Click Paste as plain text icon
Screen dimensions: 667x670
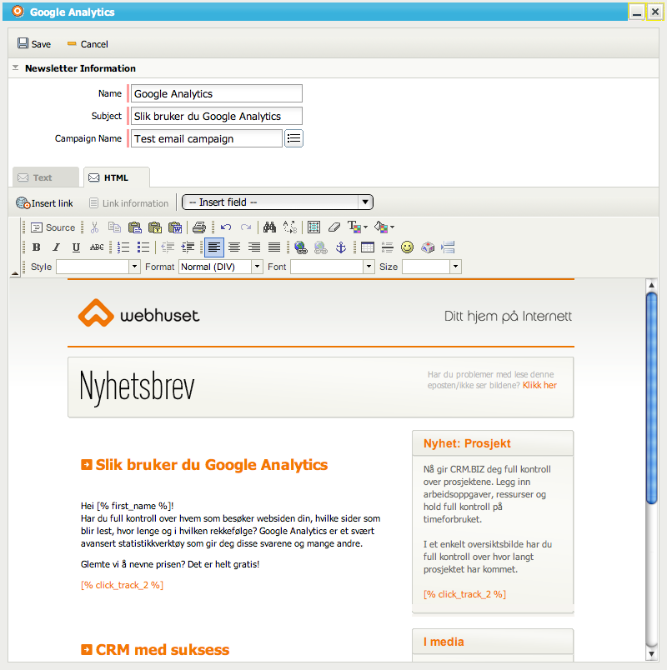coord(155,227)
